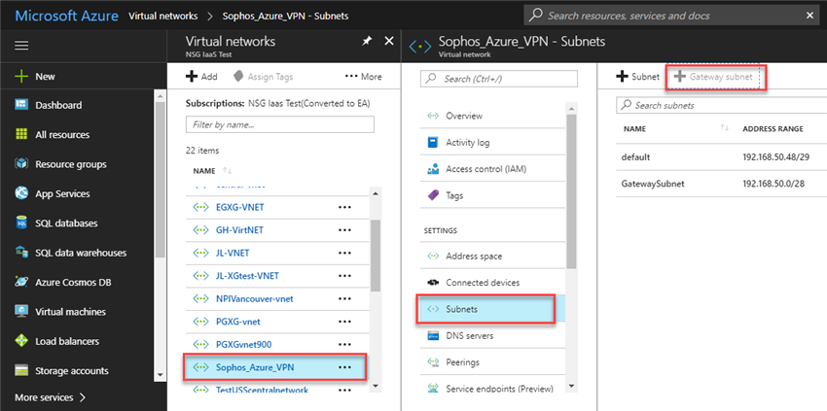Click the All resources grid icon
This screenshot has width=827, height=411.
coord(21,134)
